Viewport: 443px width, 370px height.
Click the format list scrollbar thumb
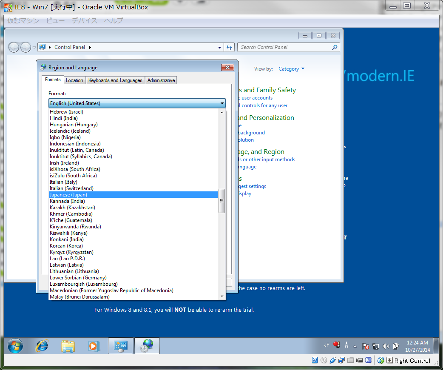pos(222,201)
